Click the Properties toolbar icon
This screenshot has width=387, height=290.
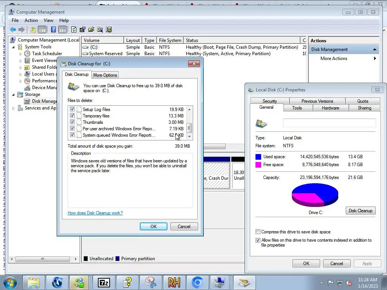coord(82,30)
